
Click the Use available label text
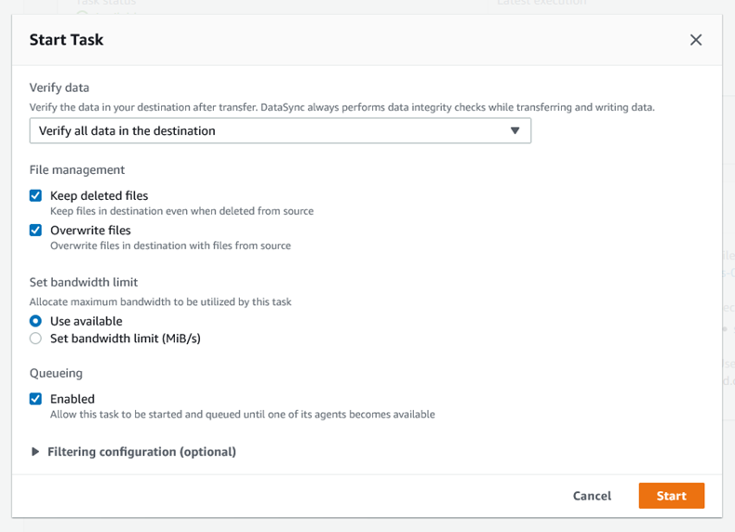86,321
